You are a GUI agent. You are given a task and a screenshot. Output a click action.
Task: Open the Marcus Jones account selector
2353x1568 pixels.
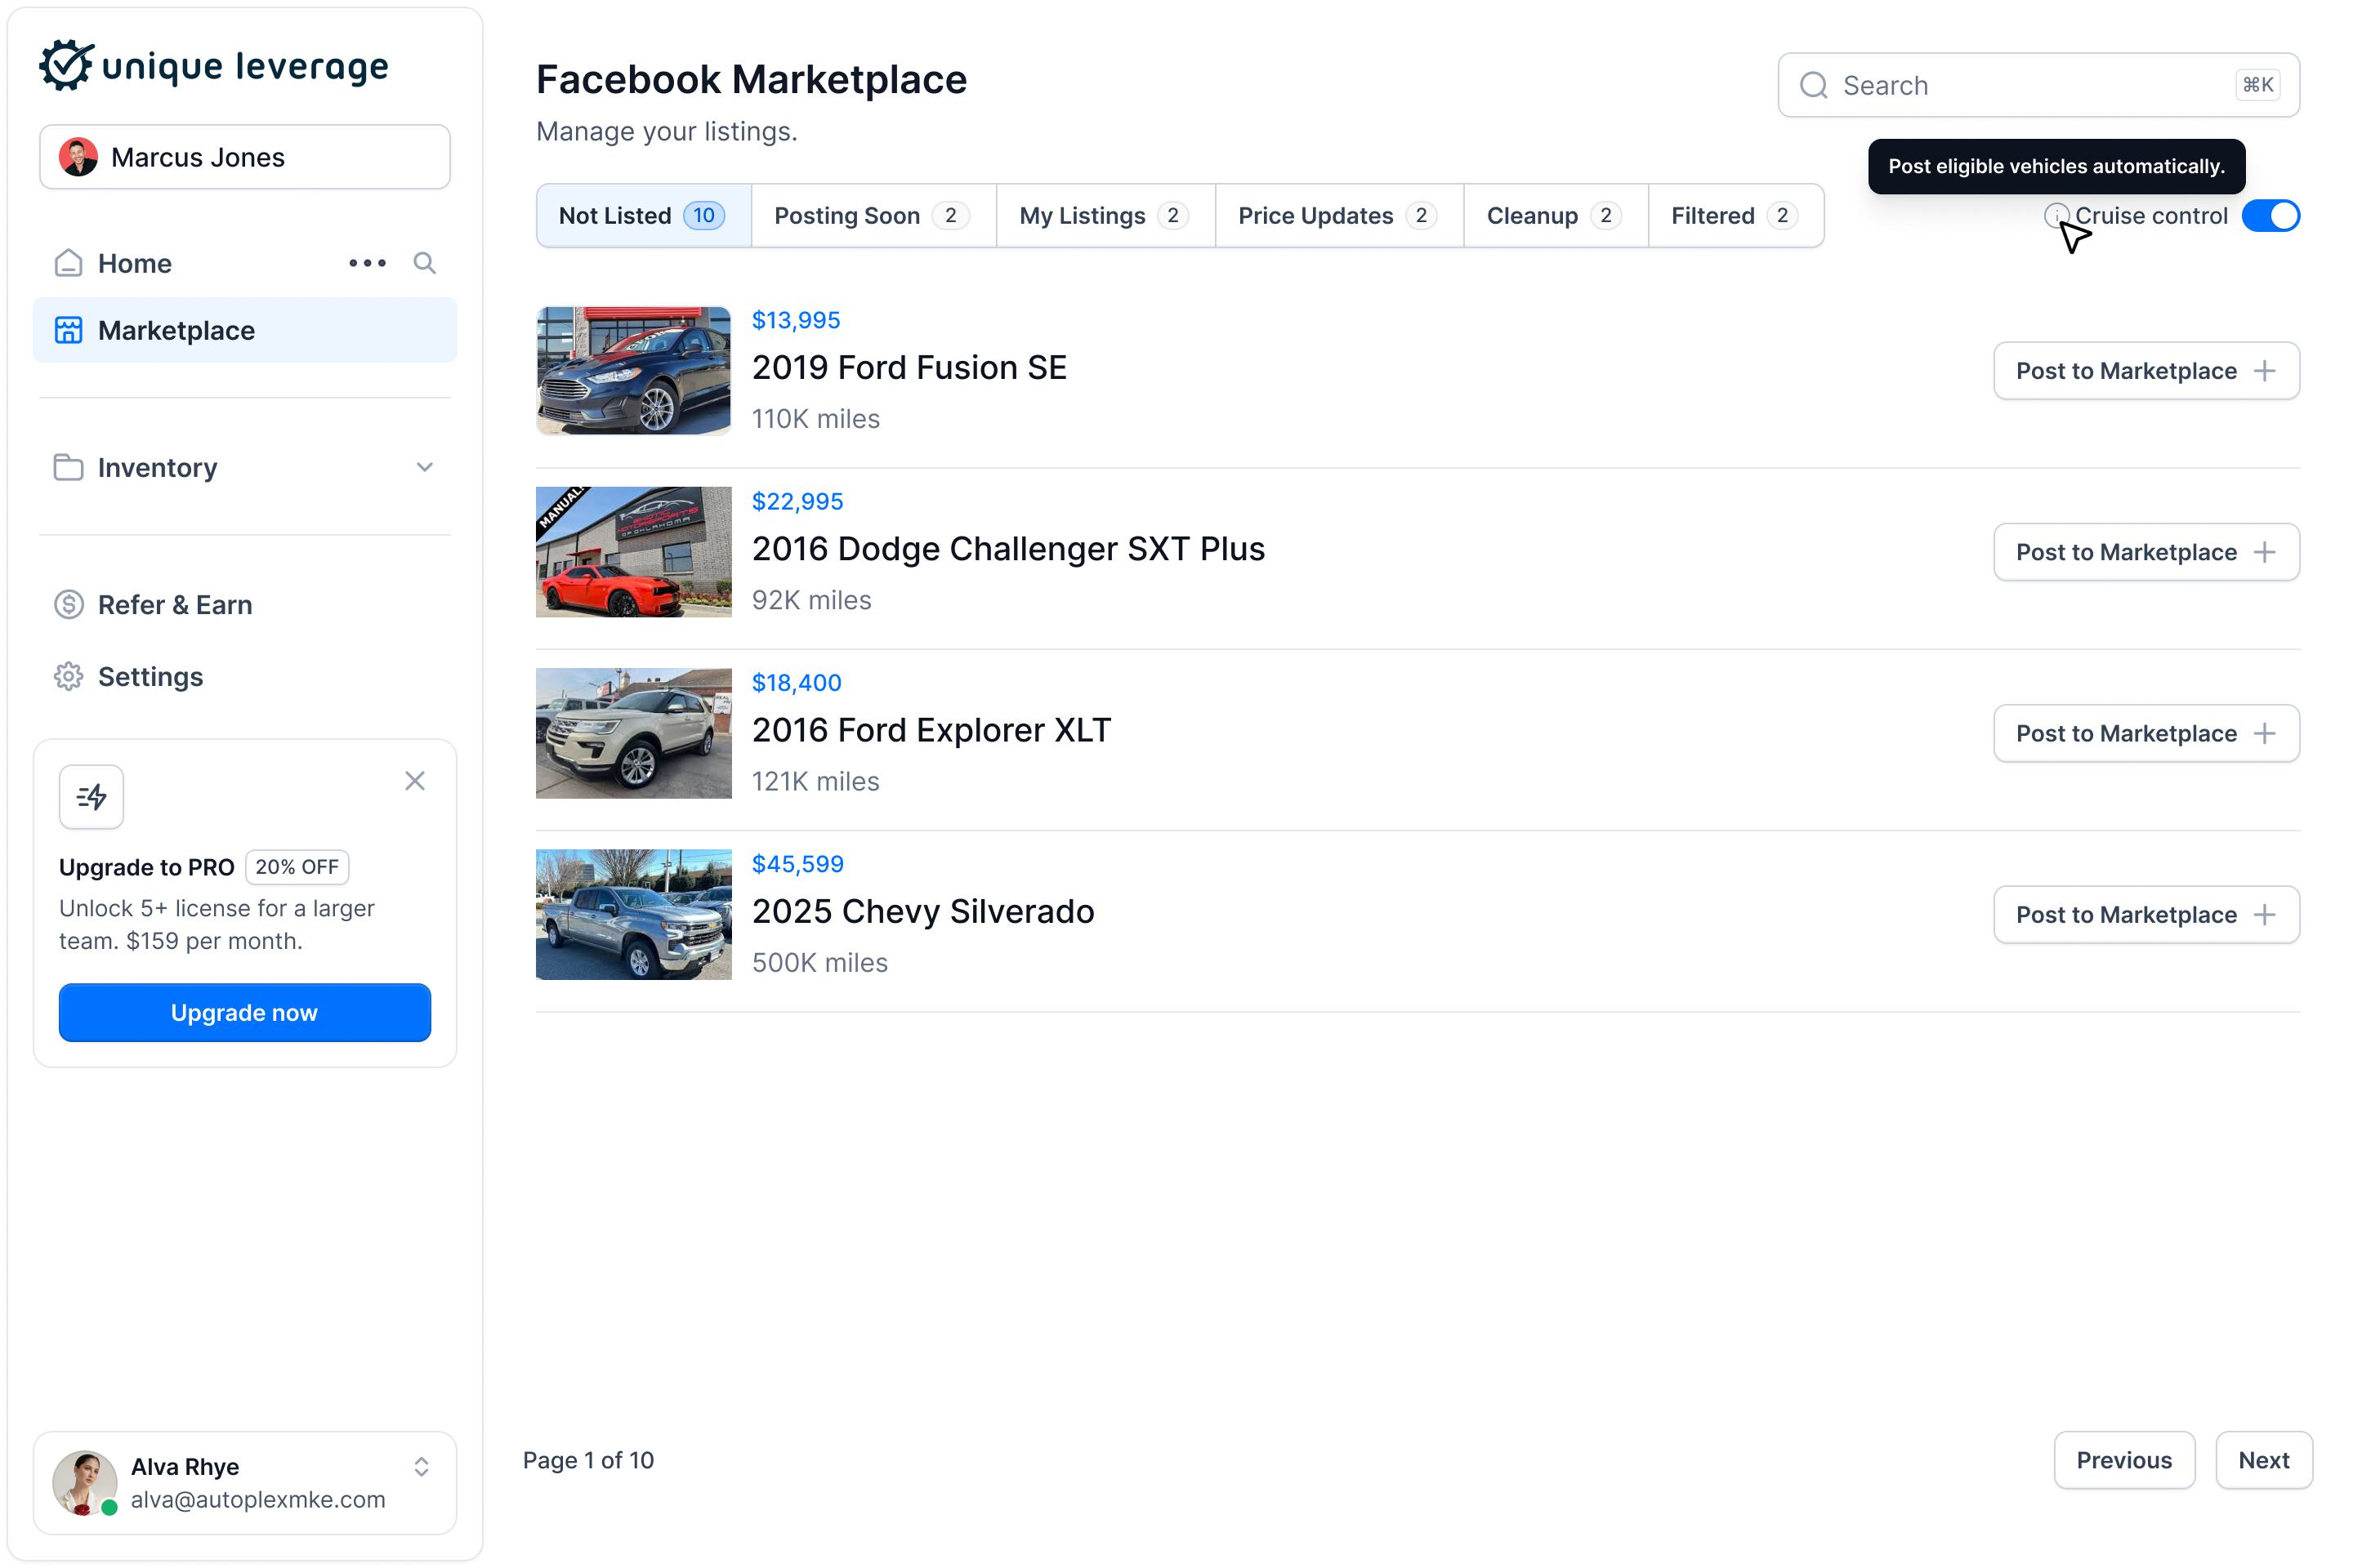245,157
